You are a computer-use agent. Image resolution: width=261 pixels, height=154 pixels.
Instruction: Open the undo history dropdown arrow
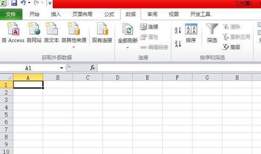(29, 3)
